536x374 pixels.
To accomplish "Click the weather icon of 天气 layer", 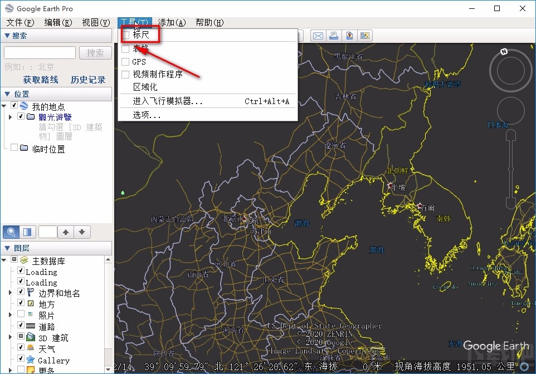I will tap(31, 348).
